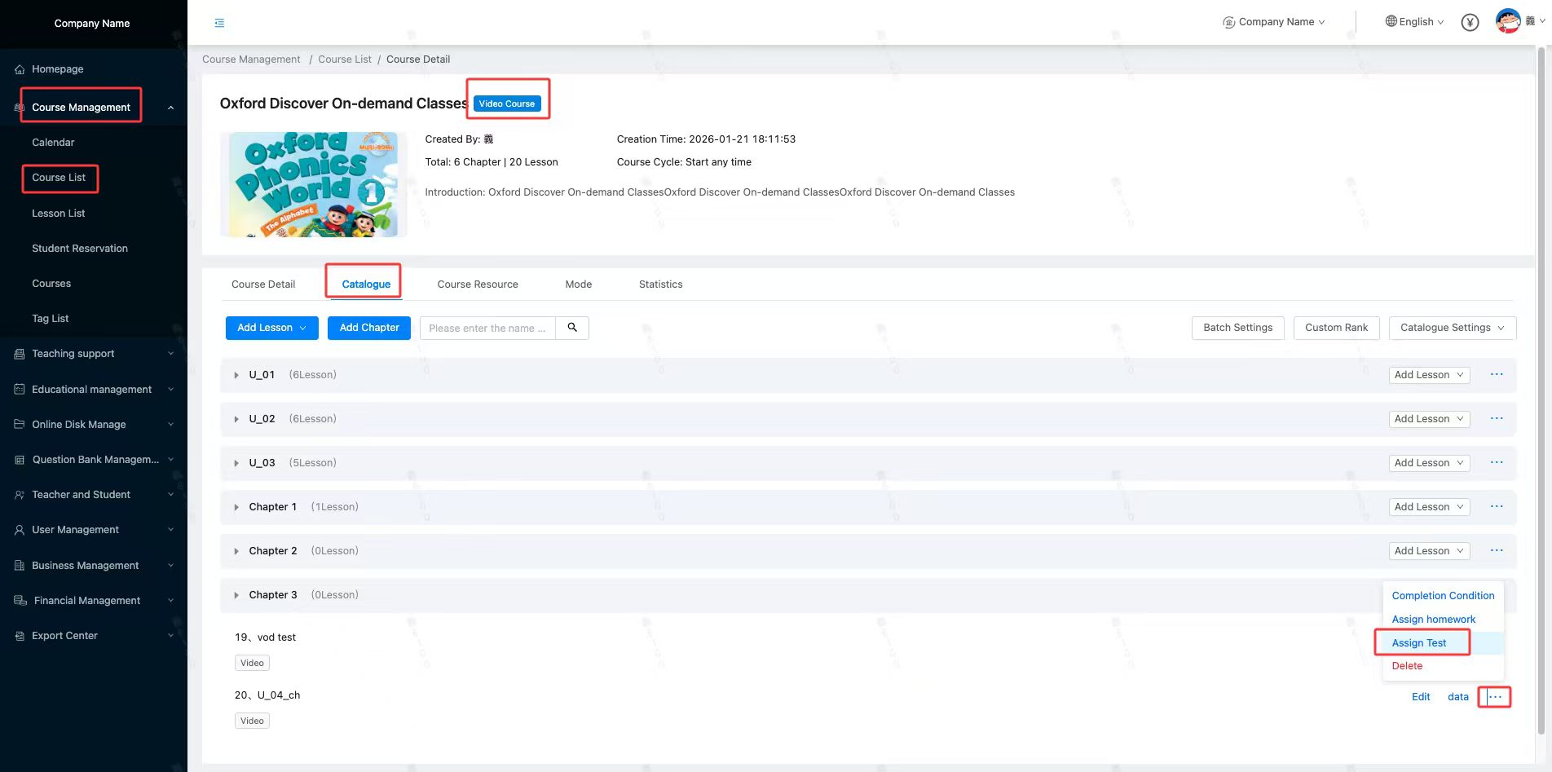The image size is (1552, 772).
Task: Open the Catalogue Settings dropdown
Action: pyautogui.click(x=1452, y=328)
